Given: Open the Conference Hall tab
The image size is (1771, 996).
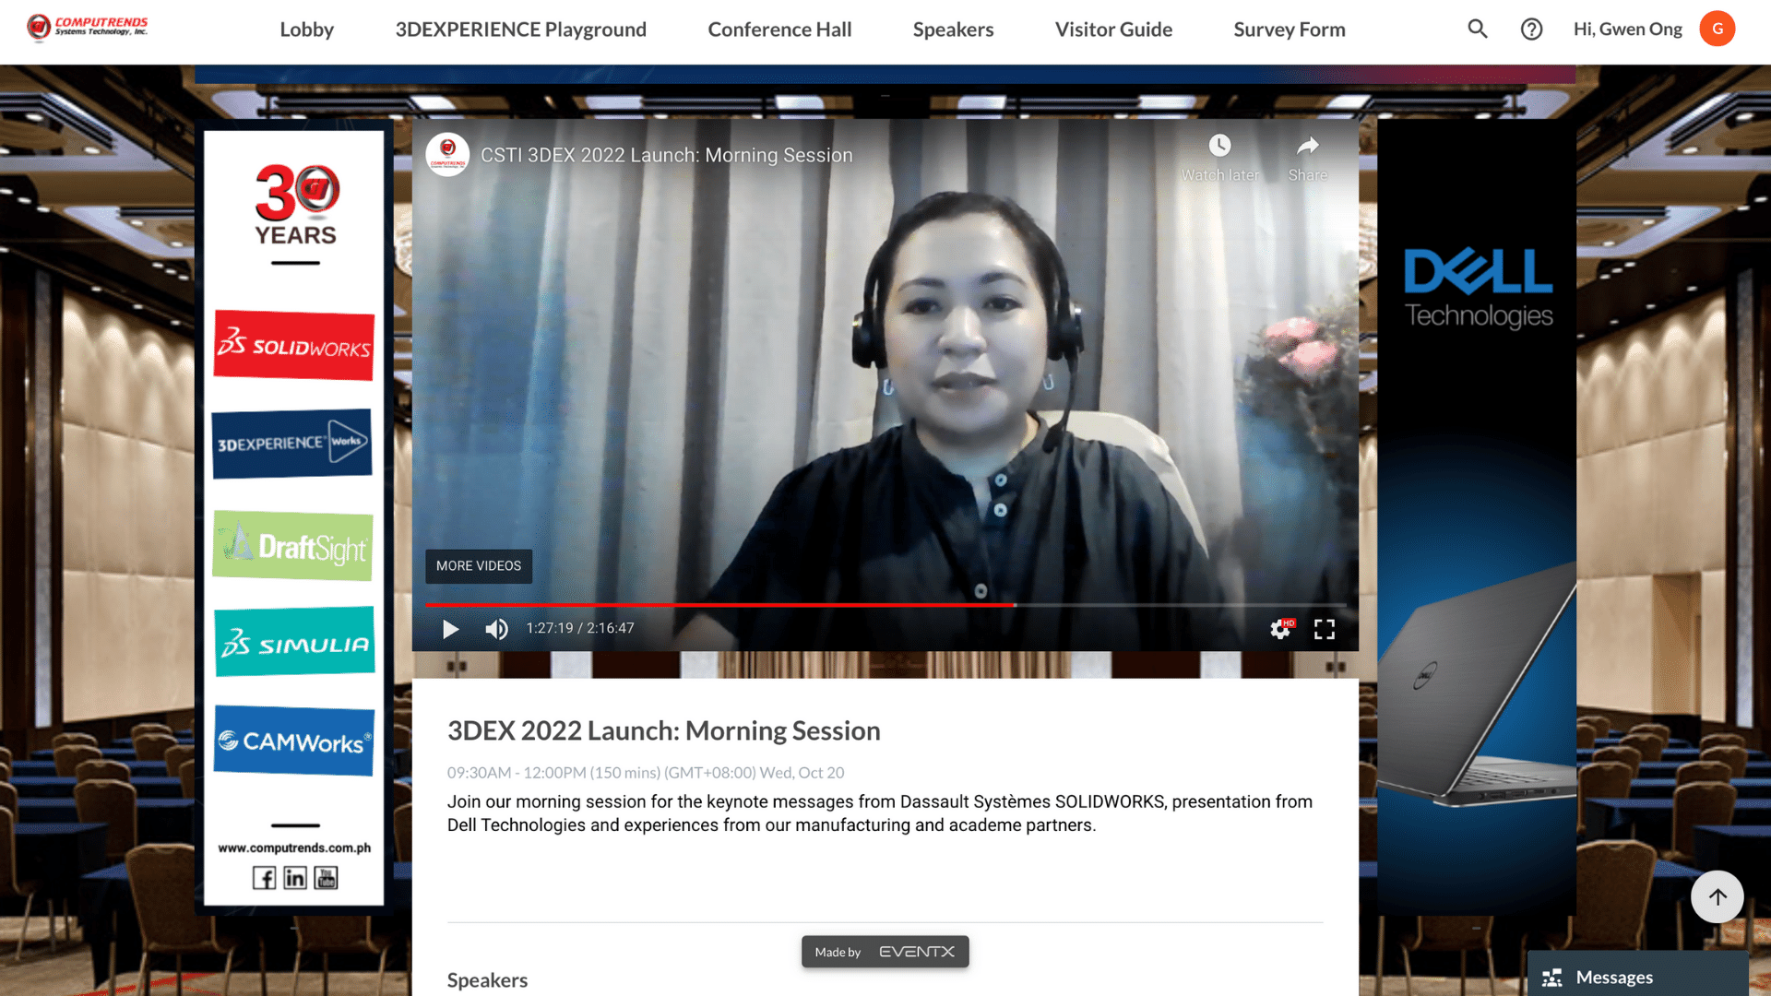Looking at the screenshot, I should (x=779, y=30).
